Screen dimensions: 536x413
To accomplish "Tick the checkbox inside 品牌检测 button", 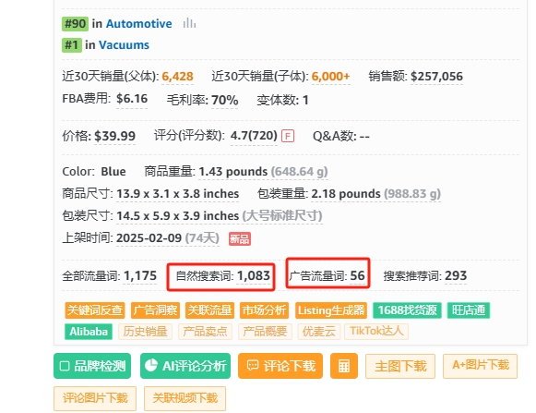I will 65,366.
